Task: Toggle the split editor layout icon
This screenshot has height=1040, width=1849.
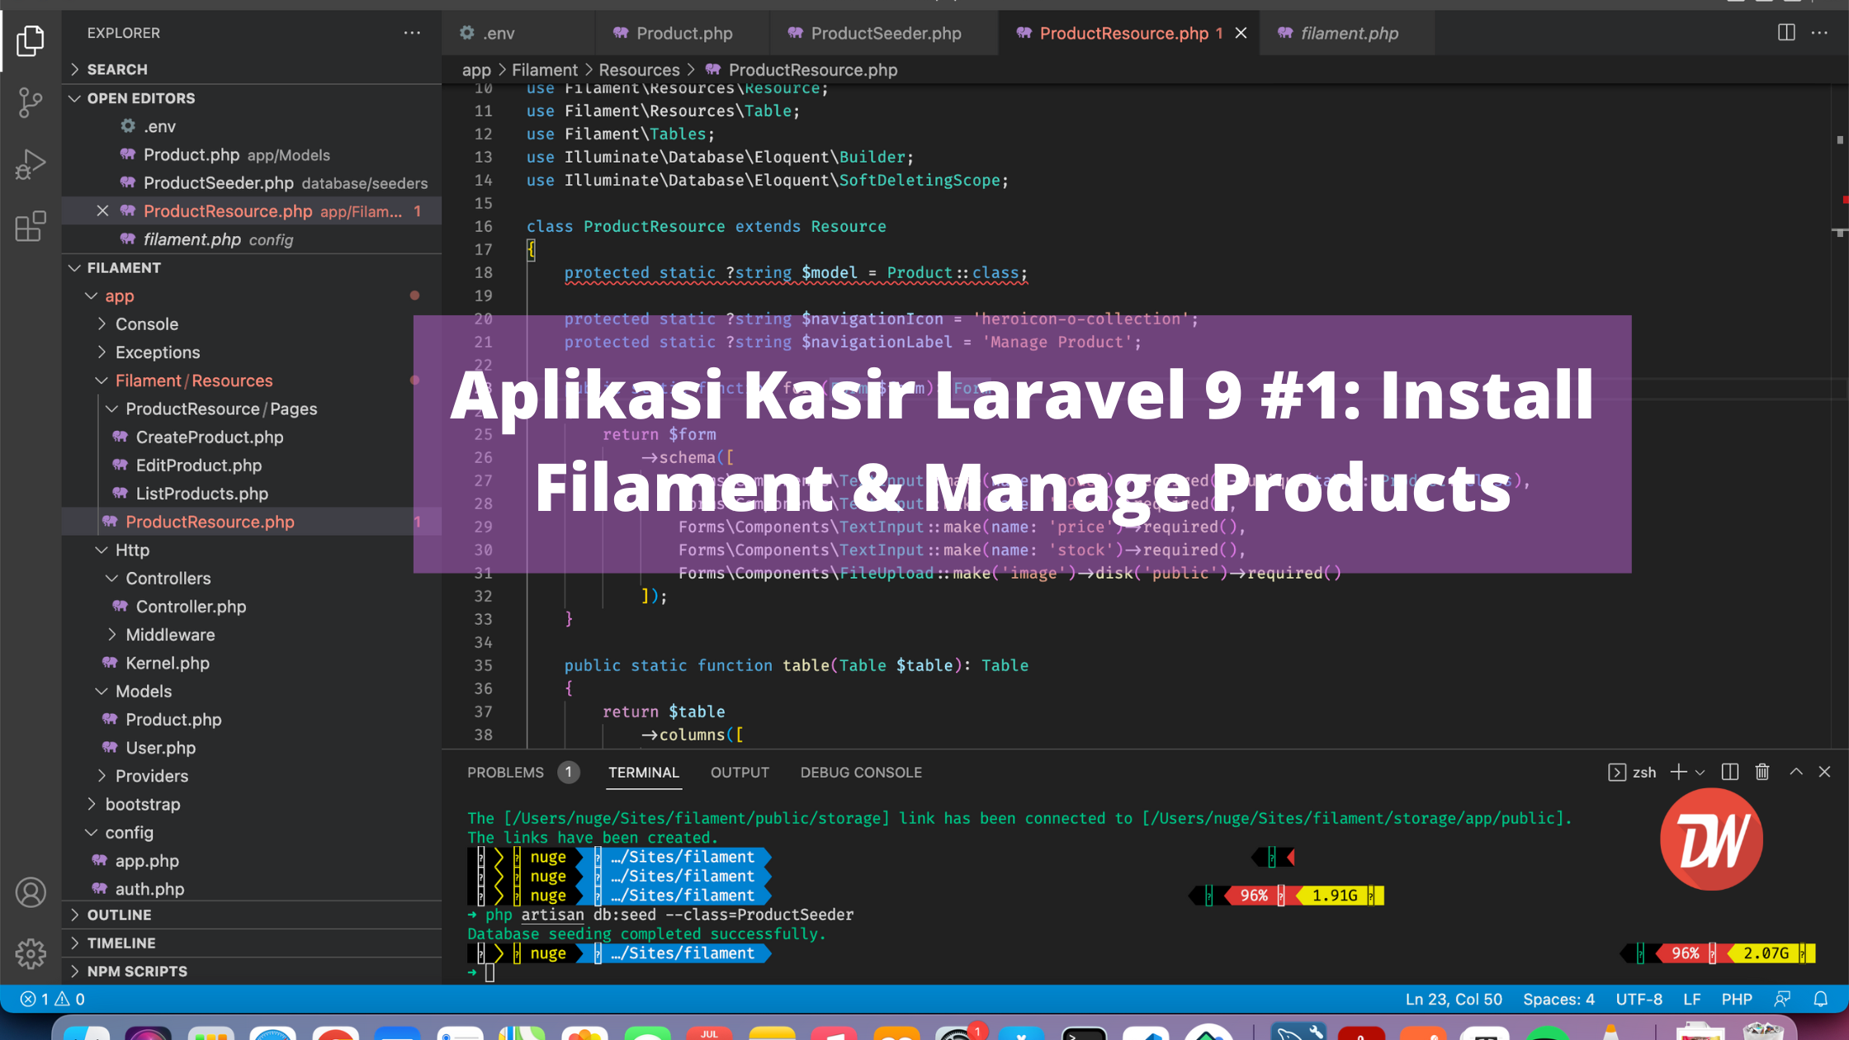Action: [1785, 32]
